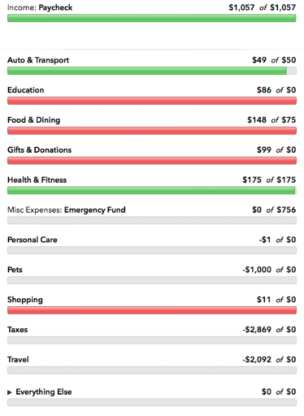
Task: Click the Travel -$2,092 amount
Action: point(257,359)
